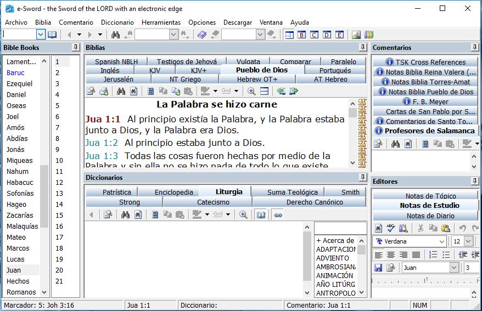Click binoculars search icon in Comentarios toolbar
The height and width of the screenshot is (311, 482).
click(x=395, y=143)
